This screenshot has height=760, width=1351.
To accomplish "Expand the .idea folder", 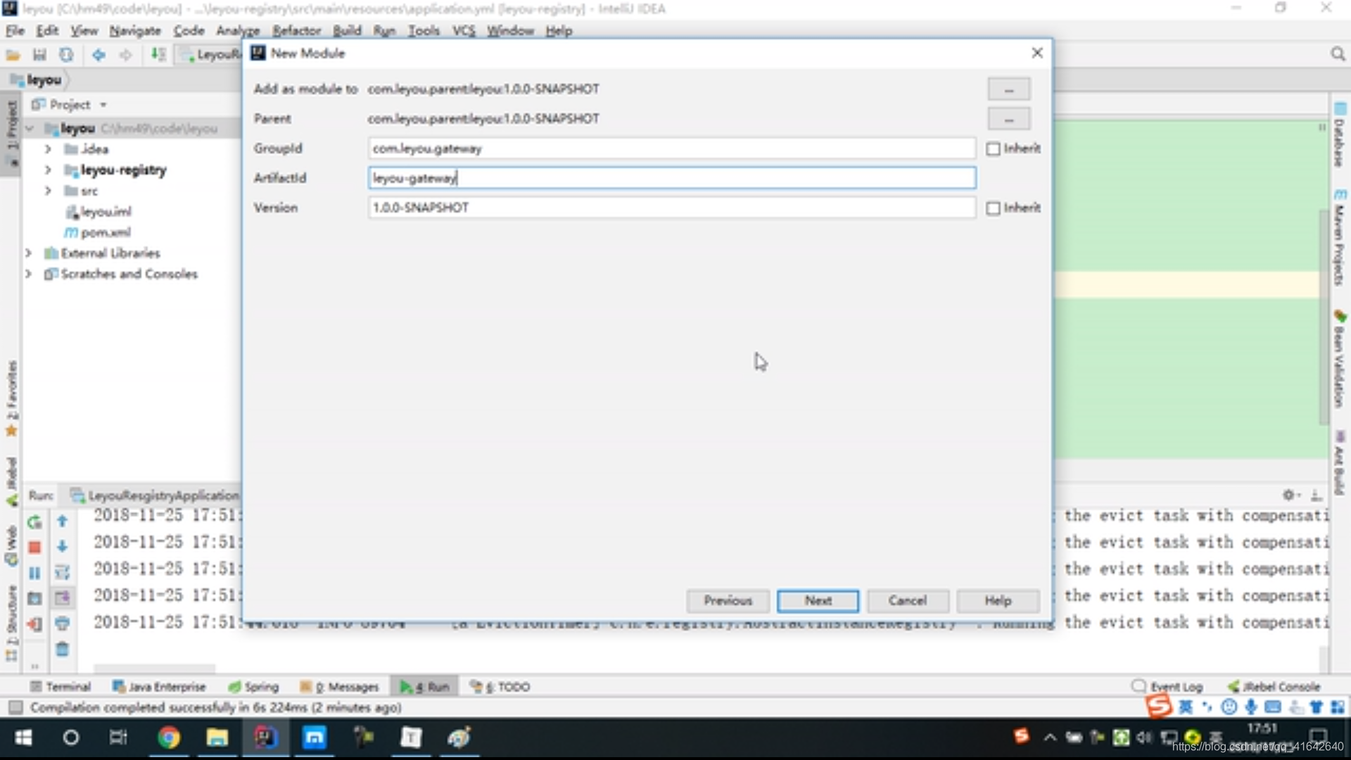I will [48, 149].
